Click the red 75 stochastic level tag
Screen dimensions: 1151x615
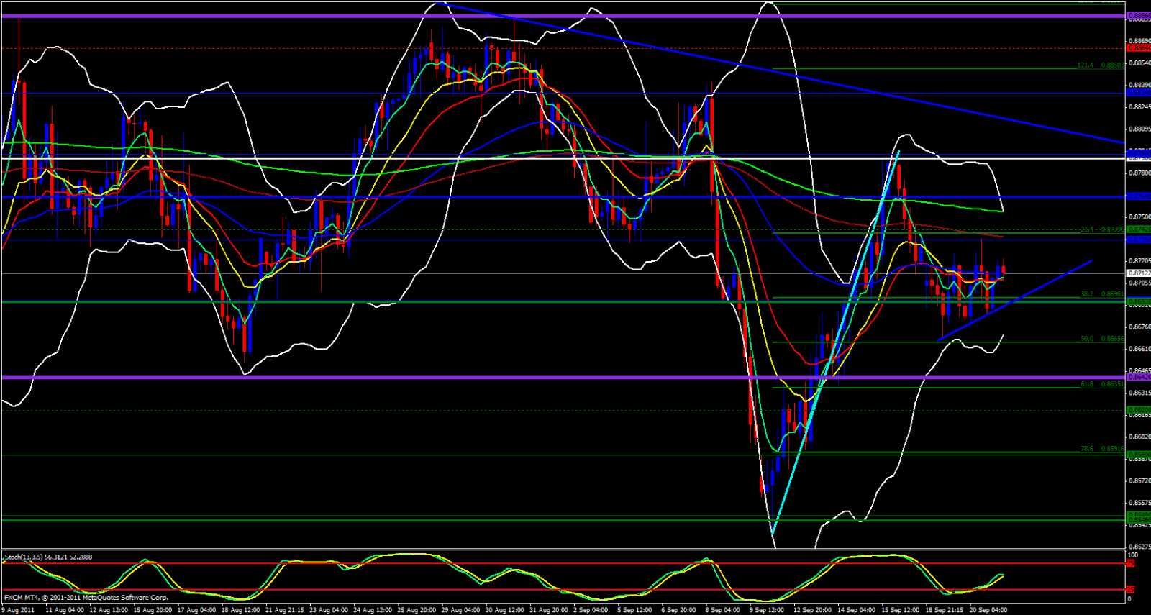[x=1132, y=563]
